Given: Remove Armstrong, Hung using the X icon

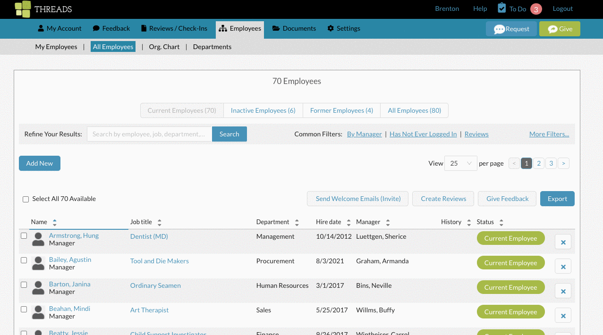Looking at the screenshot, I should pos(563,242).
